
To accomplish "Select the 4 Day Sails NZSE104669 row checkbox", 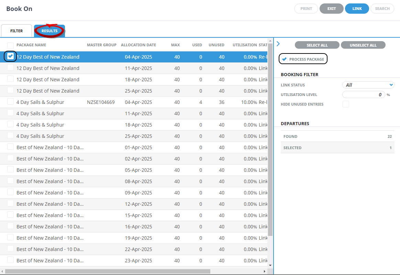I will tap(11, 102).
